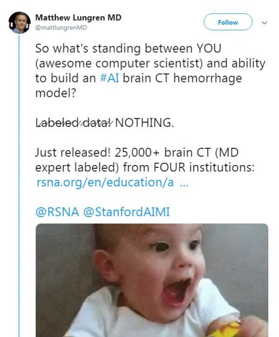The width and height of the screenshot is (279, 337).
Task: Open the Matthew Lungren MD display name
Action: tap(78, 18)
